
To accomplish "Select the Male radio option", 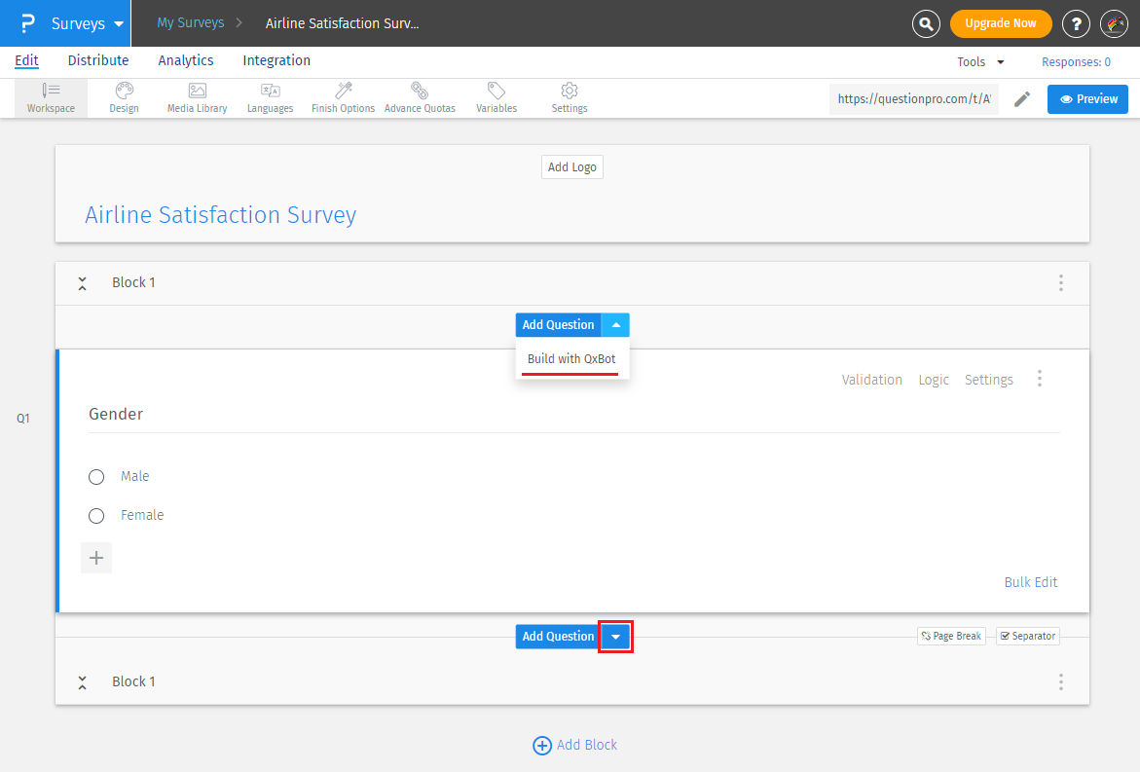I will point(96,477).
